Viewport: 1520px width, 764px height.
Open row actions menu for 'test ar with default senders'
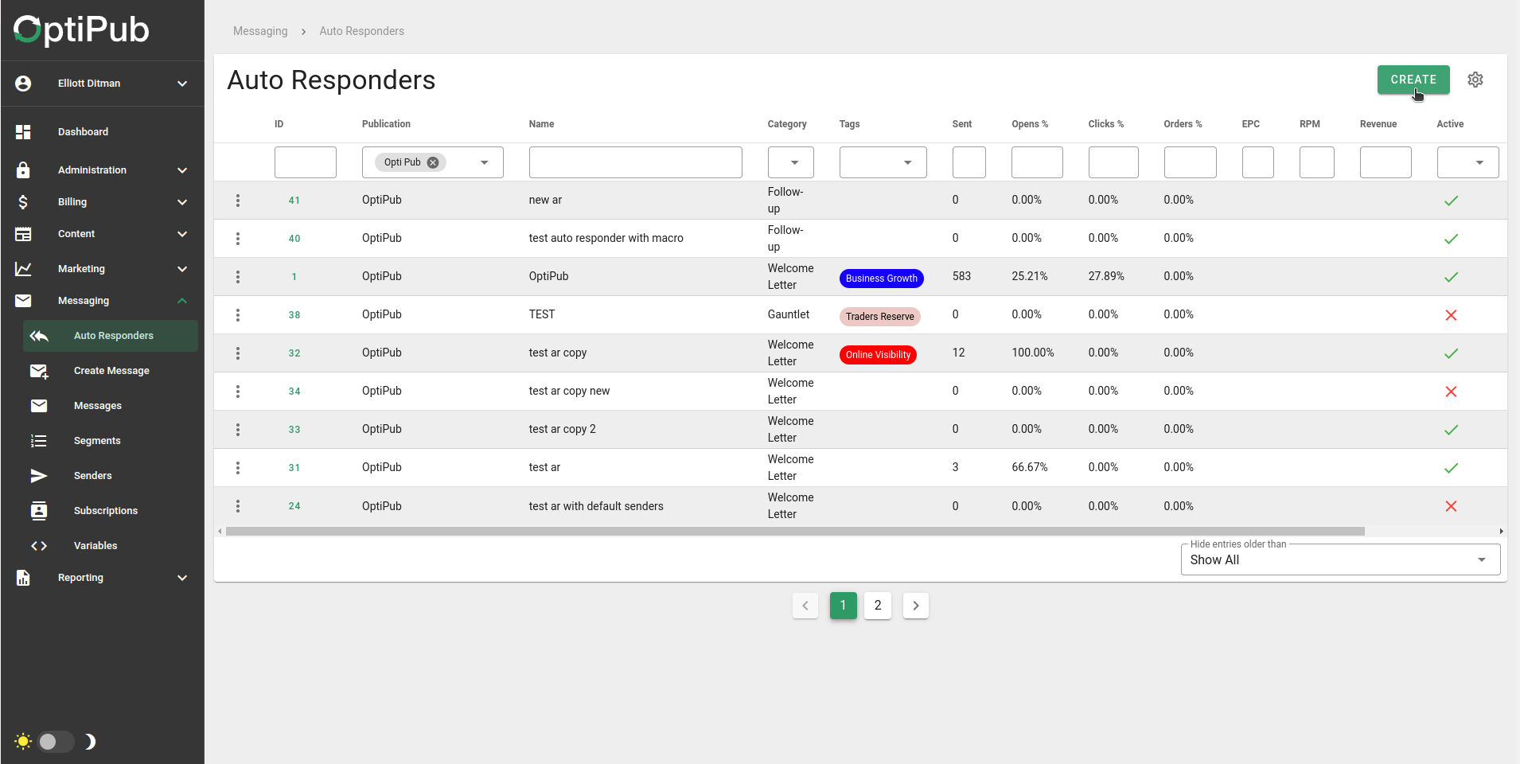[238, 506]
